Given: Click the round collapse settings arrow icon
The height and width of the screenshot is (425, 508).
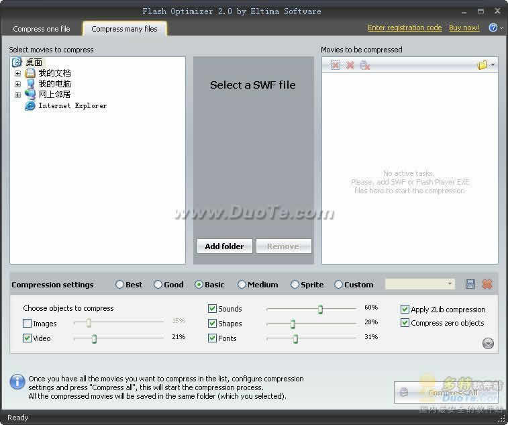Looking at the screenshot, I should click(x=488, y=343).
